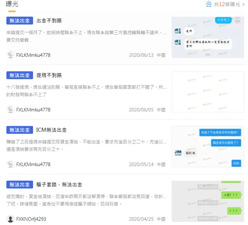Open the ICM無法出金 exposure title
This screenshot has height=225, width=248.
(x=51, y=130)
